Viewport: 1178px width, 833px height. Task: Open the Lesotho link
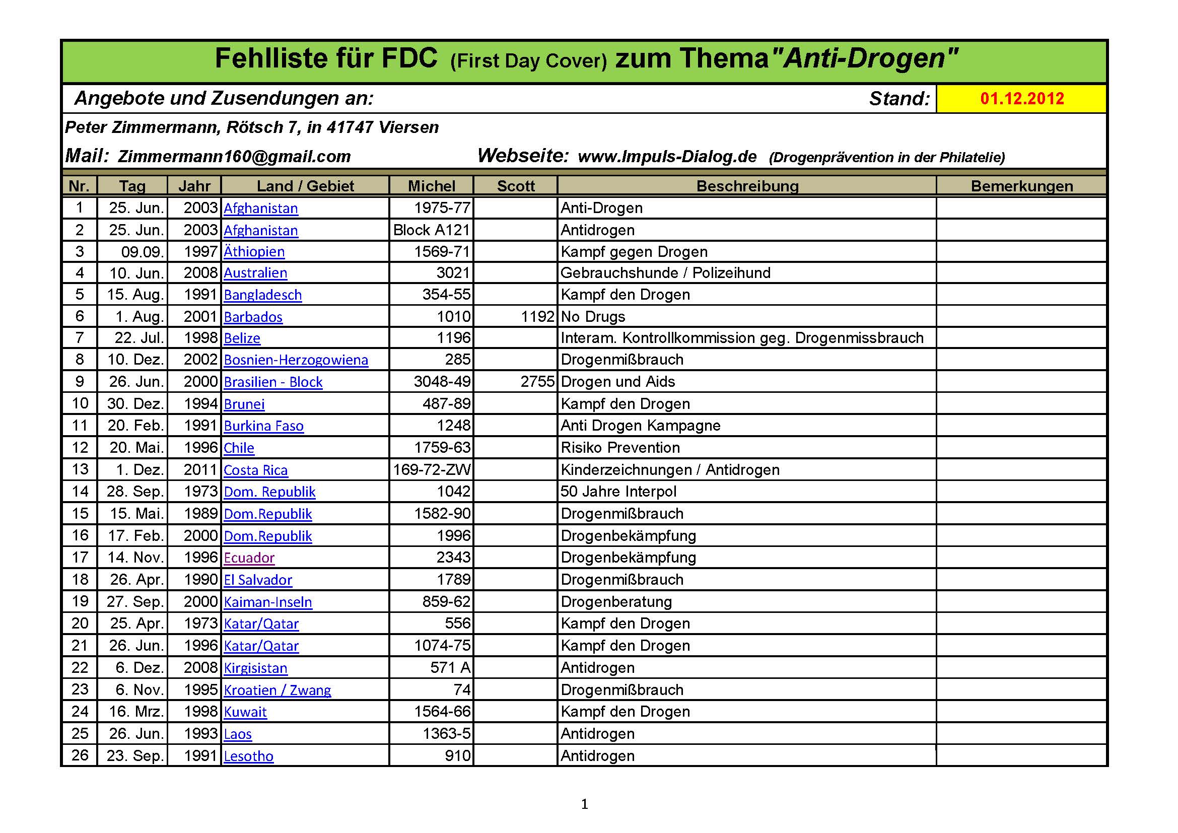pyautogui.click(x=248, y=756)
